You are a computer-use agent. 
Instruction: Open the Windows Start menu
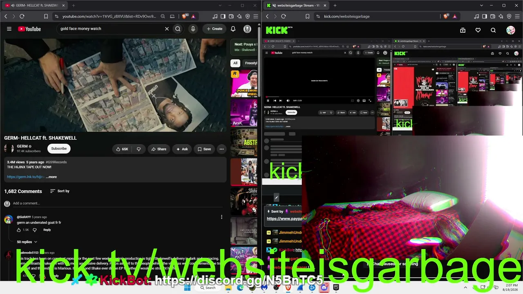187,287
